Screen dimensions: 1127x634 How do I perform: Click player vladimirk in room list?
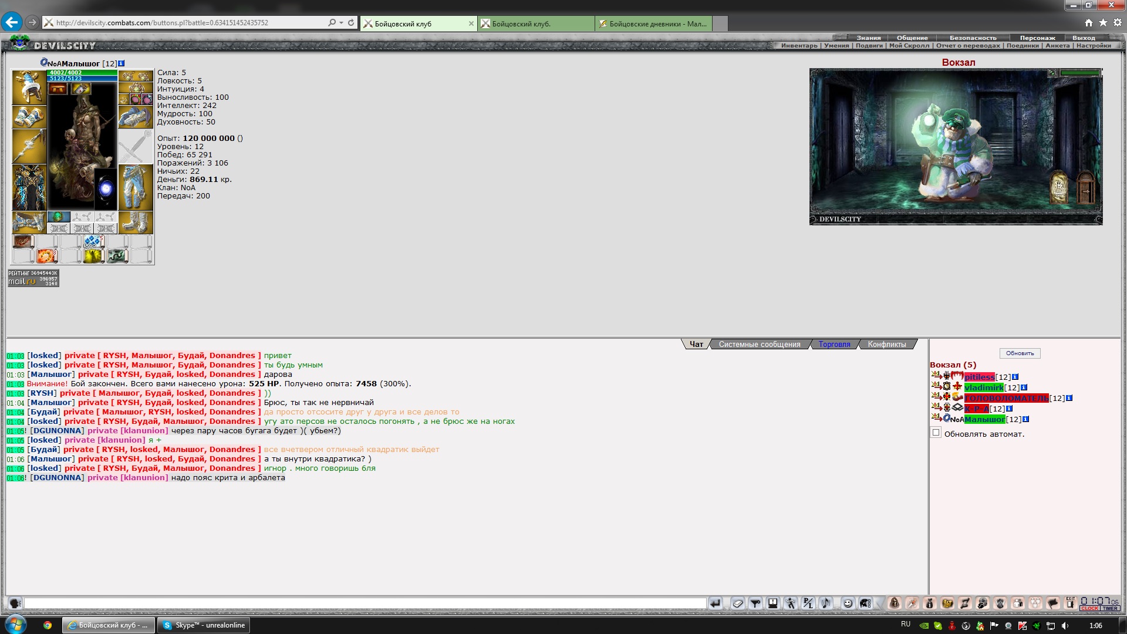pos(984,388)
